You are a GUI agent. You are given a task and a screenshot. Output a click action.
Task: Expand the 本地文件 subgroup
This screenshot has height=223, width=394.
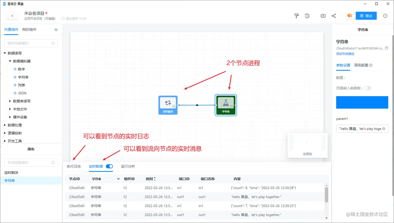click(x=10, y=109)
